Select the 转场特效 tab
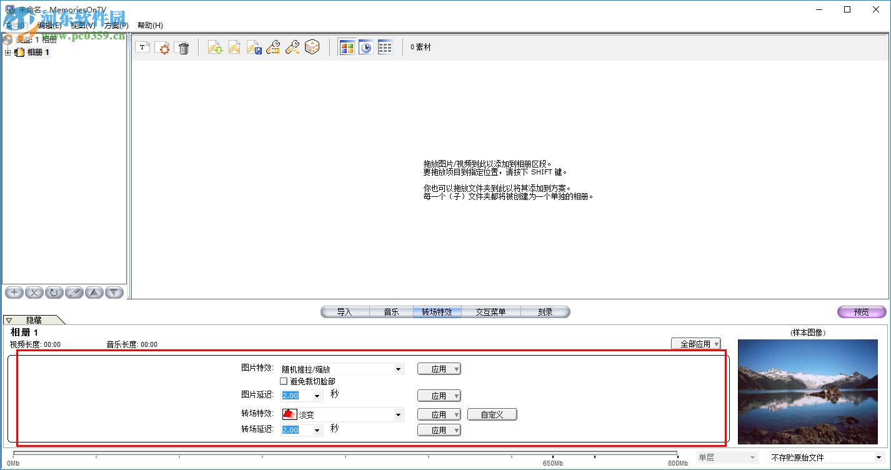Viewport: 891px width, 470px height. [437, 312]
